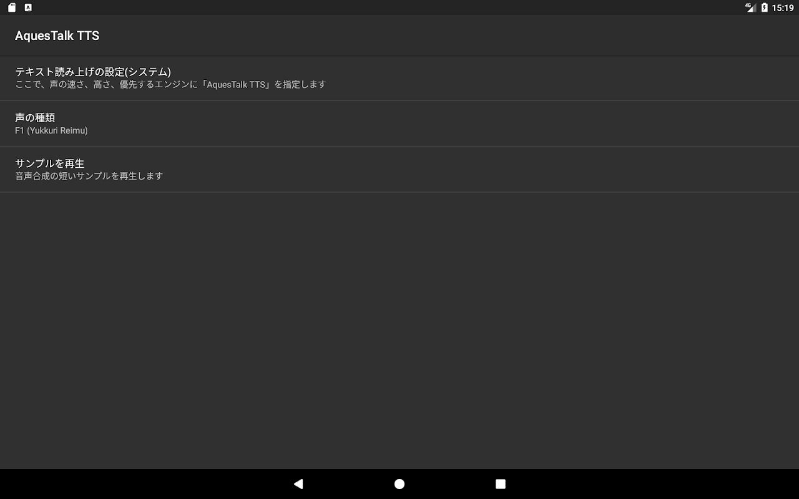Viewport: 799px width, 499px height.
Task: Tap the テキスト読み上げの設定 heading text
Action: click(x=70, y=72)
